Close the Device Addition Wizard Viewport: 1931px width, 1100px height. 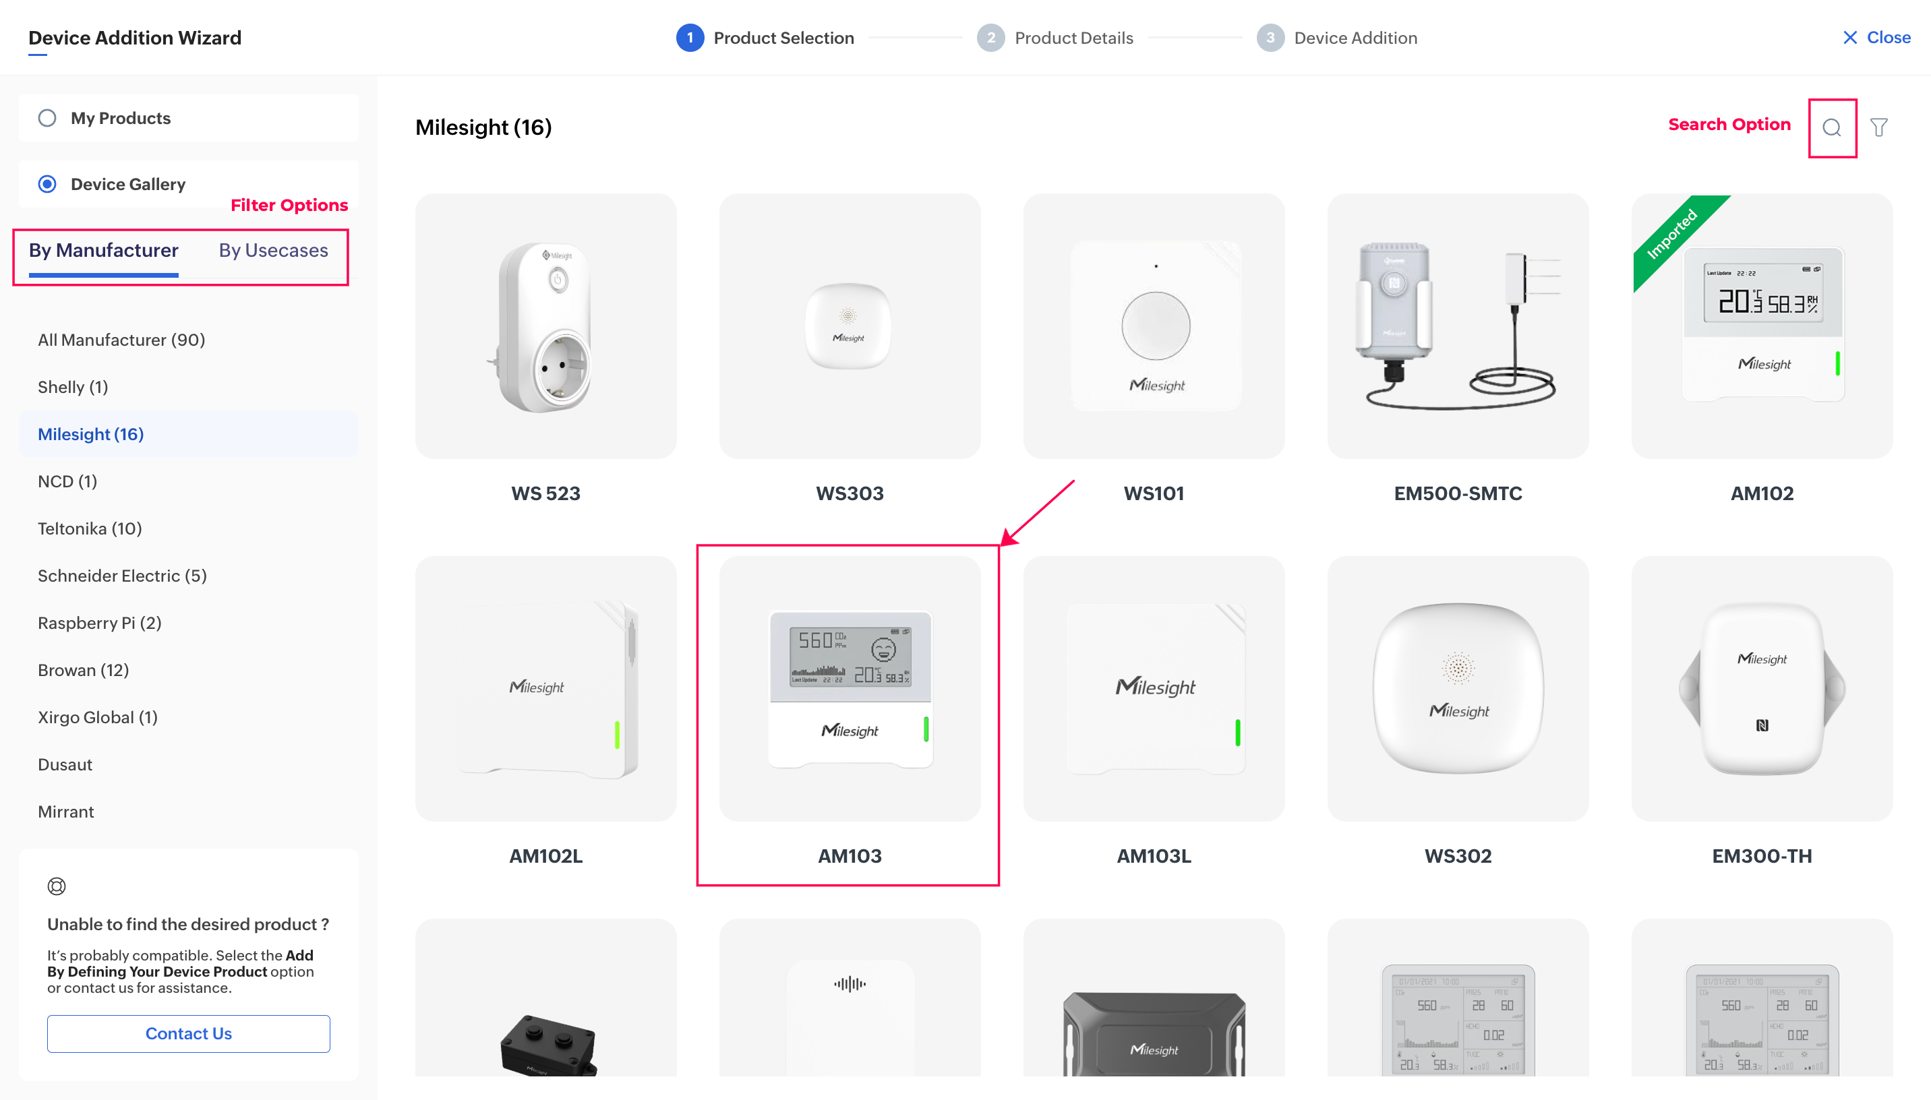pyautogui.click(x=1876, y=38)
